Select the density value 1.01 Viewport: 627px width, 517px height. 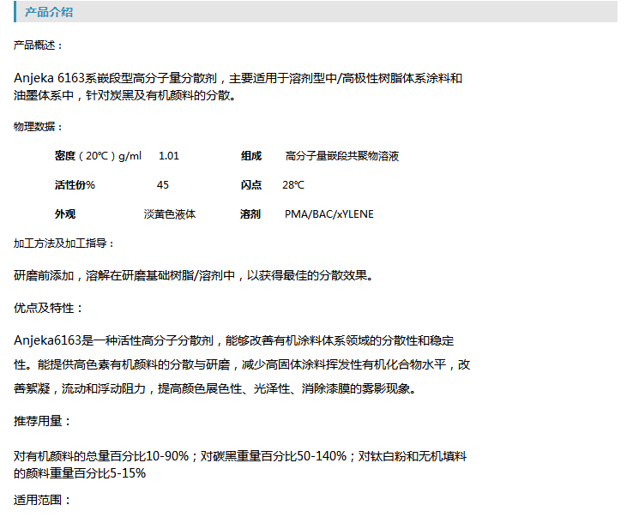click(x=169, y=156)
